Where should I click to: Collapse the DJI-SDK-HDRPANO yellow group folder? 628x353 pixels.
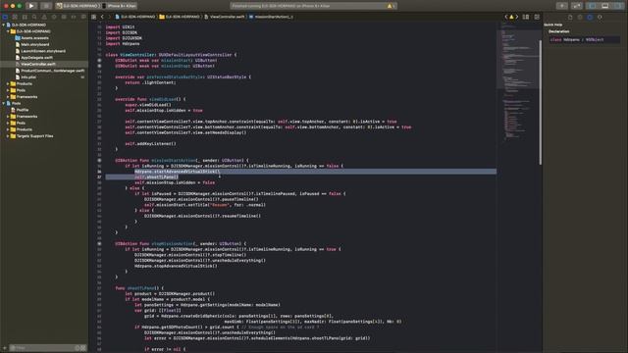coord(8,31)
